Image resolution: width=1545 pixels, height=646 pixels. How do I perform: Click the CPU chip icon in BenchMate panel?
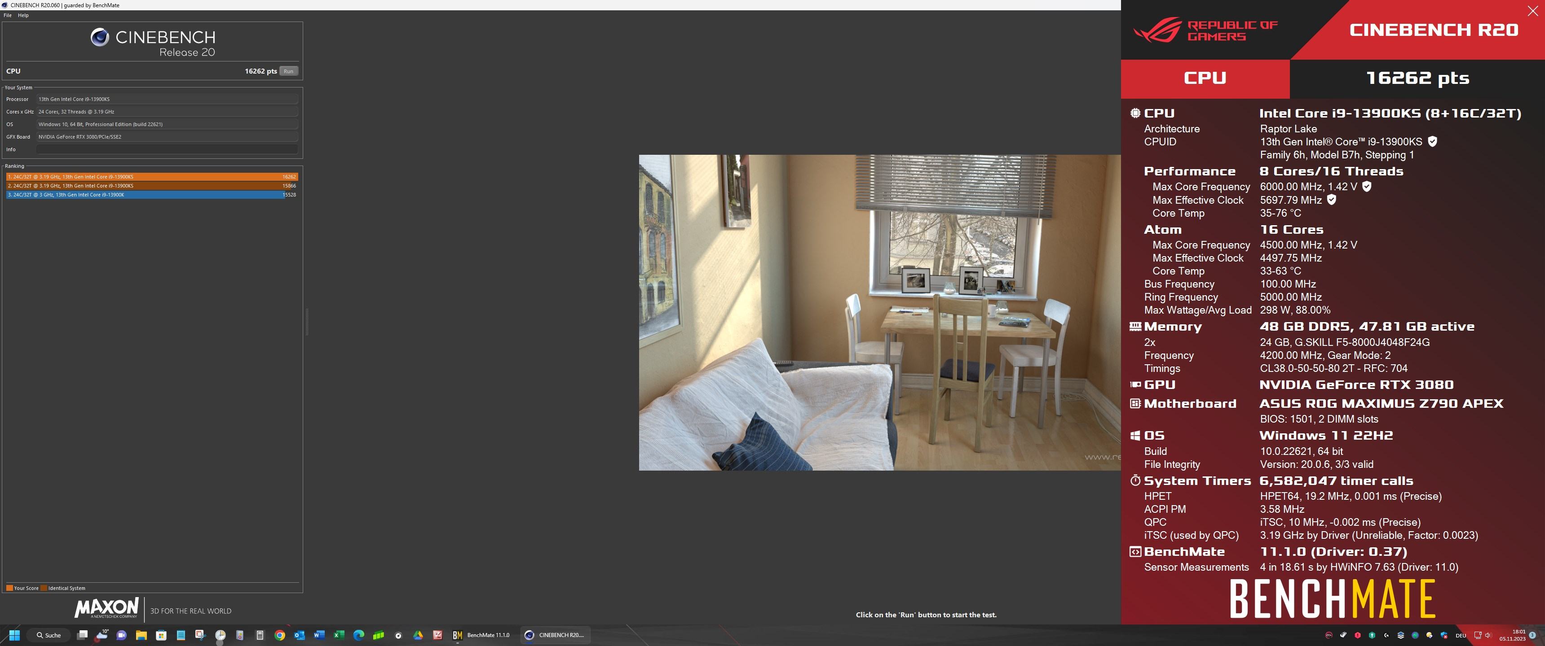[1135, 113]
